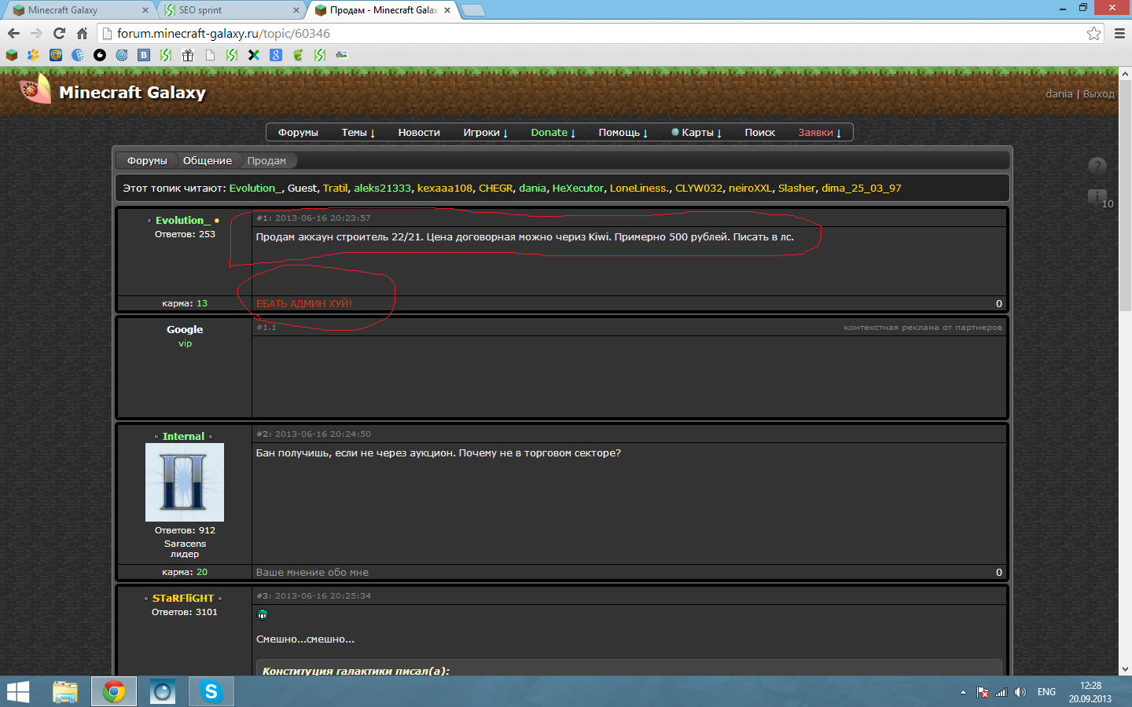Reload the forum page
The height and width of the screenshot is (707, 1132).
click(x=59, y=33)
